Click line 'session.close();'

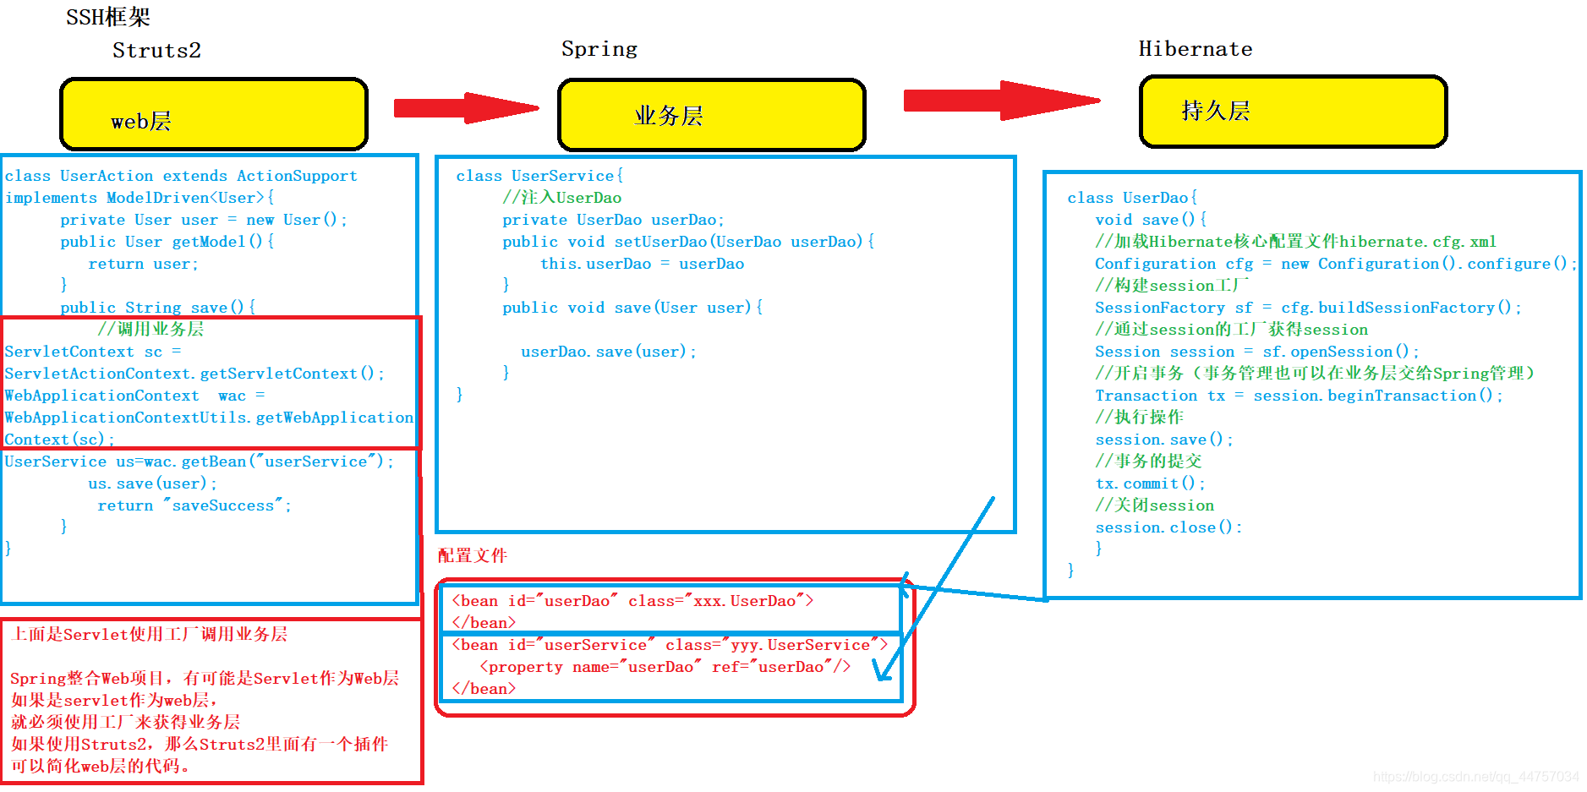click(x=1168, y=527)
